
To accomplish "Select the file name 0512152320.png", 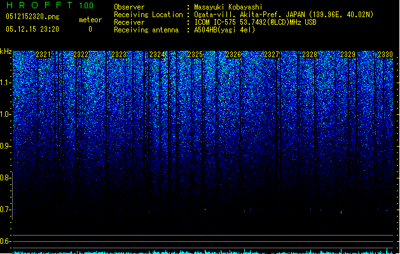I will pyautogui.click(x=32, y=17).
